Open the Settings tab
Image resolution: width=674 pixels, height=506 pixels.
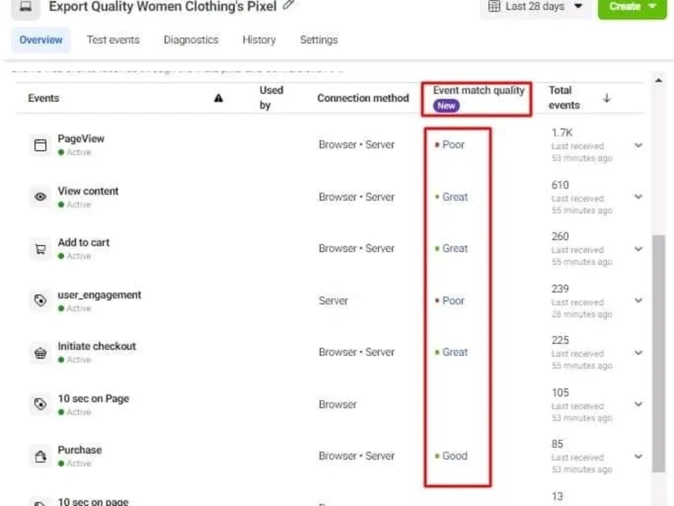[x=319, y=40]
